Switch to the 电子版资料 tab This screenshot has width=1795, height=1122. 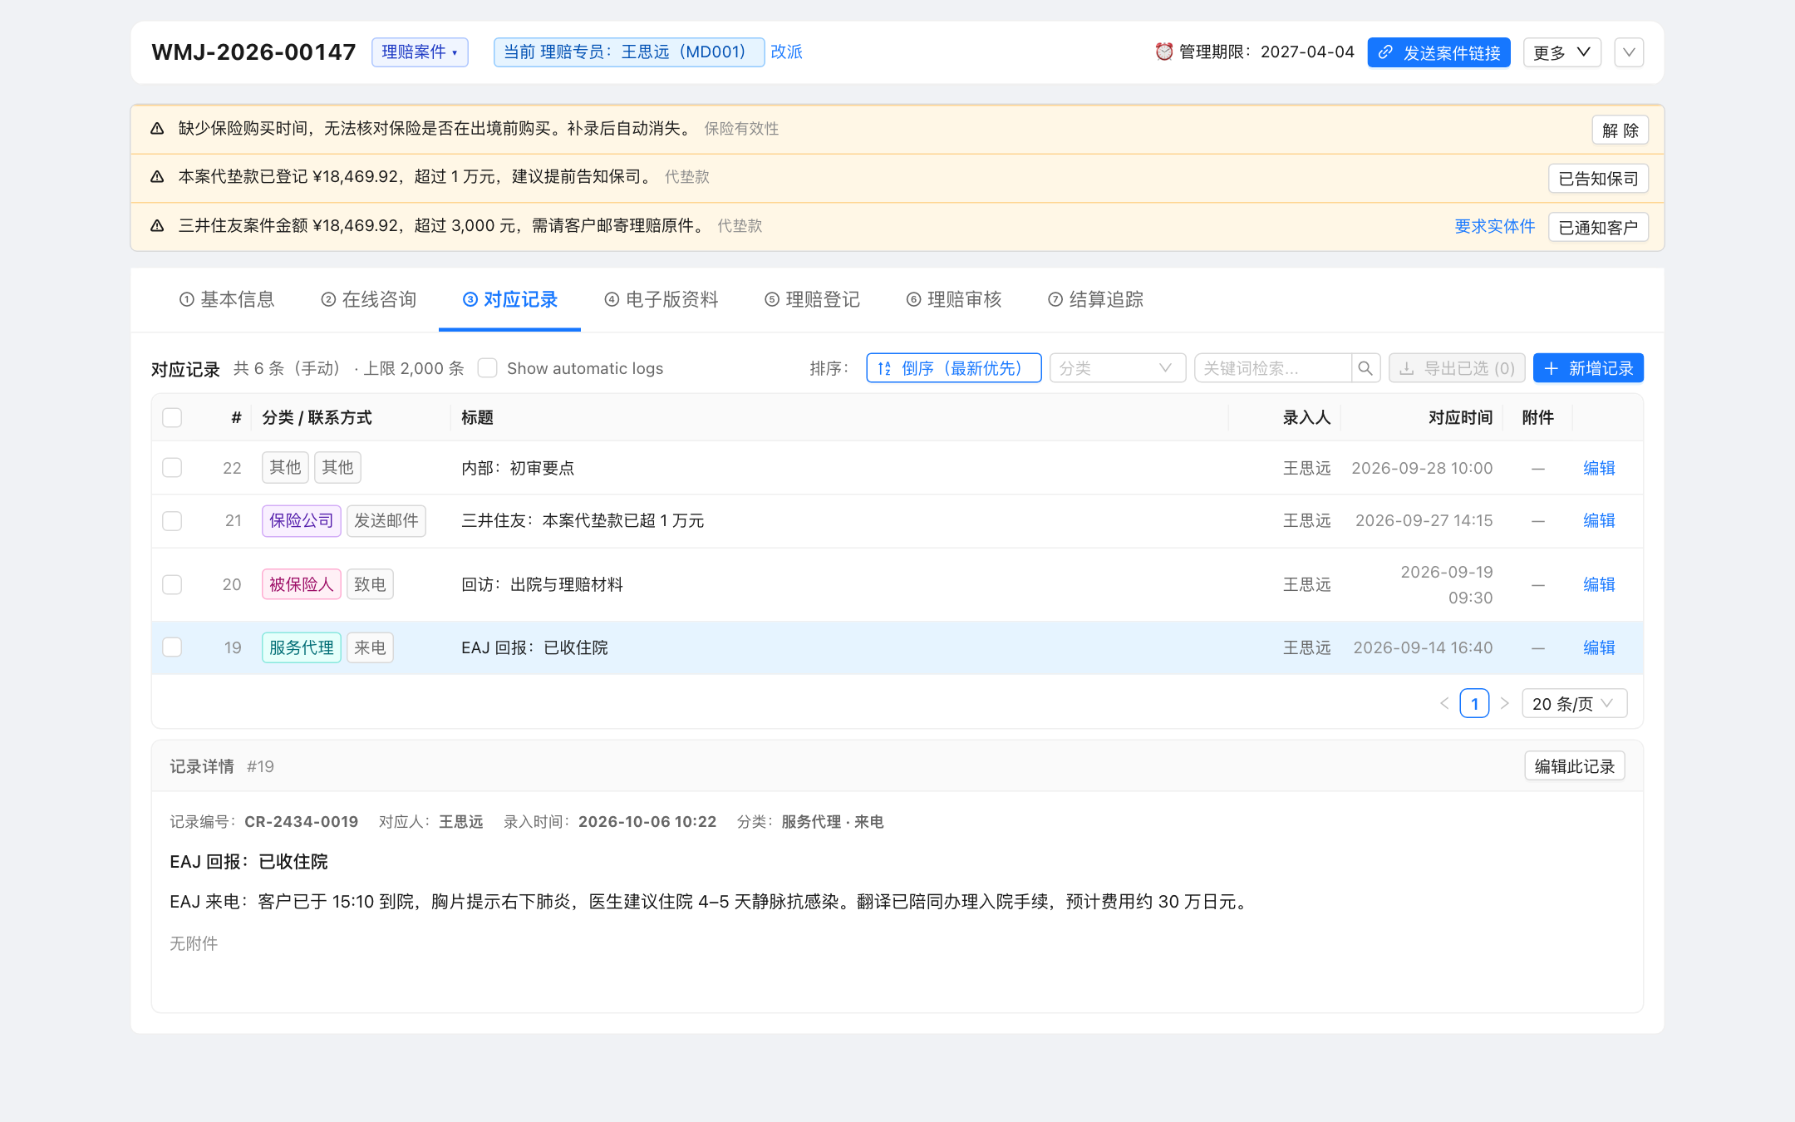(x=661, y=299)
